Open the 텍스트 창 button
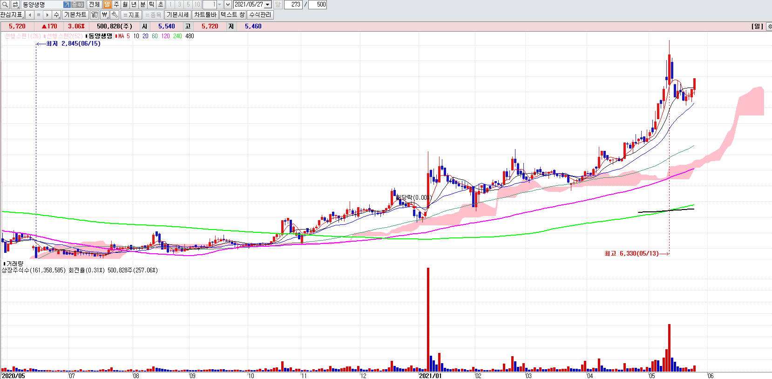Viewport: 772px width, 379px height. pos(233,15)
